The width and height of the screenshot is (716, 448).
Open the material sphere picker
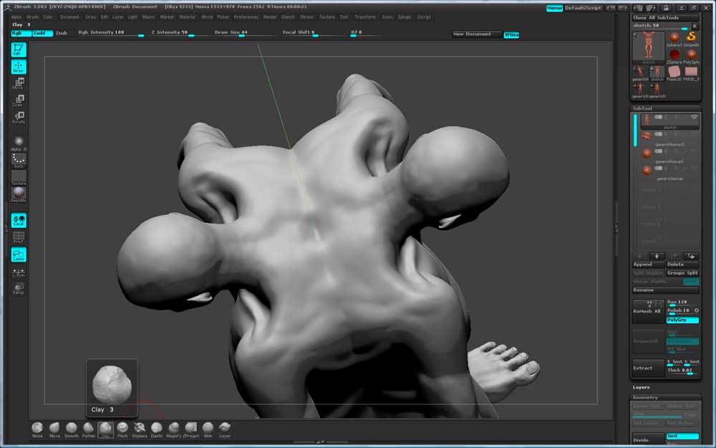[x=19, y=194]
